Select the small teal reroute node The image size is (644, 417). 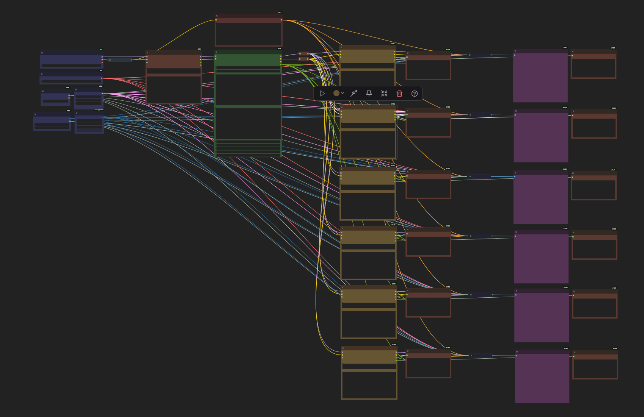(x=120, y=60)
